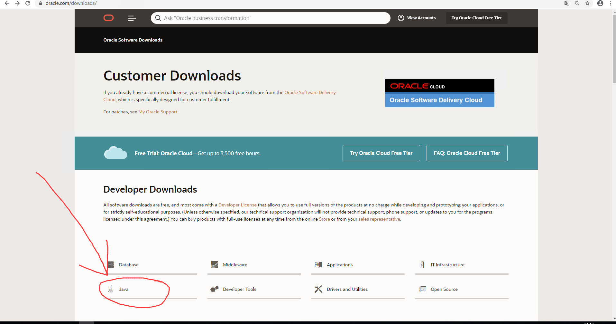The image size is (616, 324).
Task: Click the page vertical scrollbar thumb
Action: pos(614,49)
